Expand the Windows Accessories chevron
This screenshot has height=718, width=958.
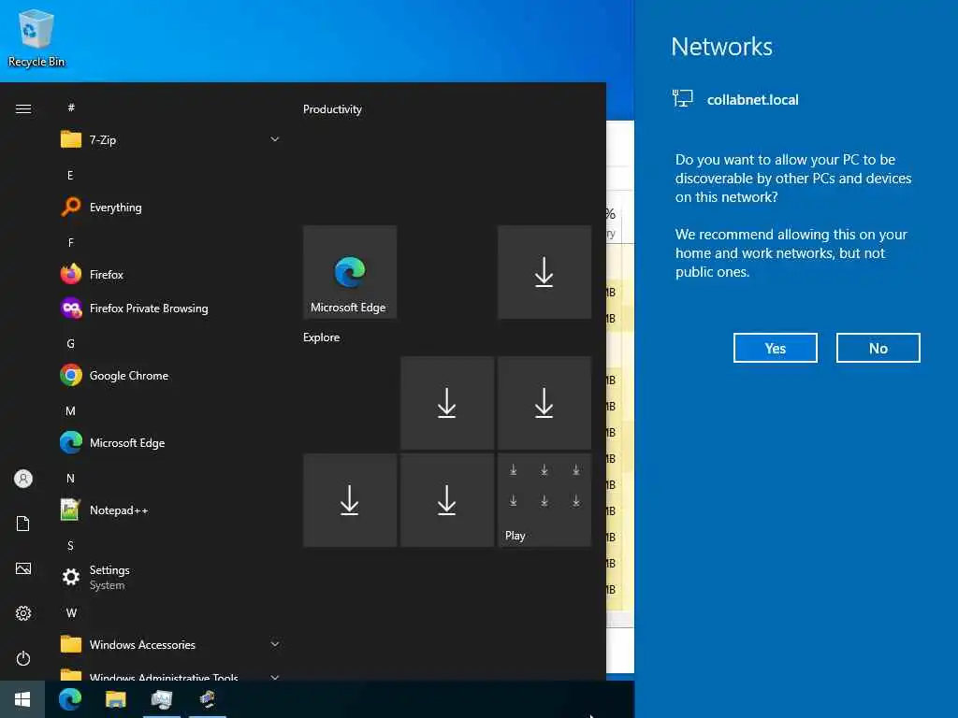pyautogui.click(x=275, y=644)
